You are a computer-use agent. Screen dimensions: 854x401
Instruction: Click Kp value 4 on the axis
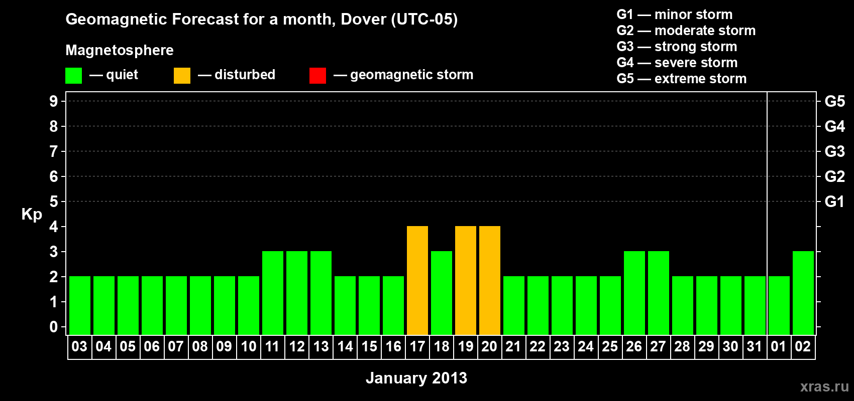pyautogui.click(x=54, y=227)
